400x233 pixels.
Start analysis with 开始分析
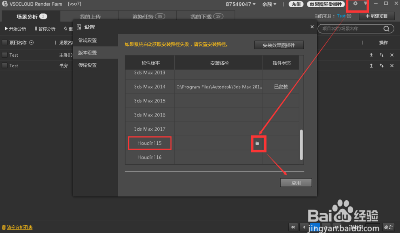click(x=15, y=29)
